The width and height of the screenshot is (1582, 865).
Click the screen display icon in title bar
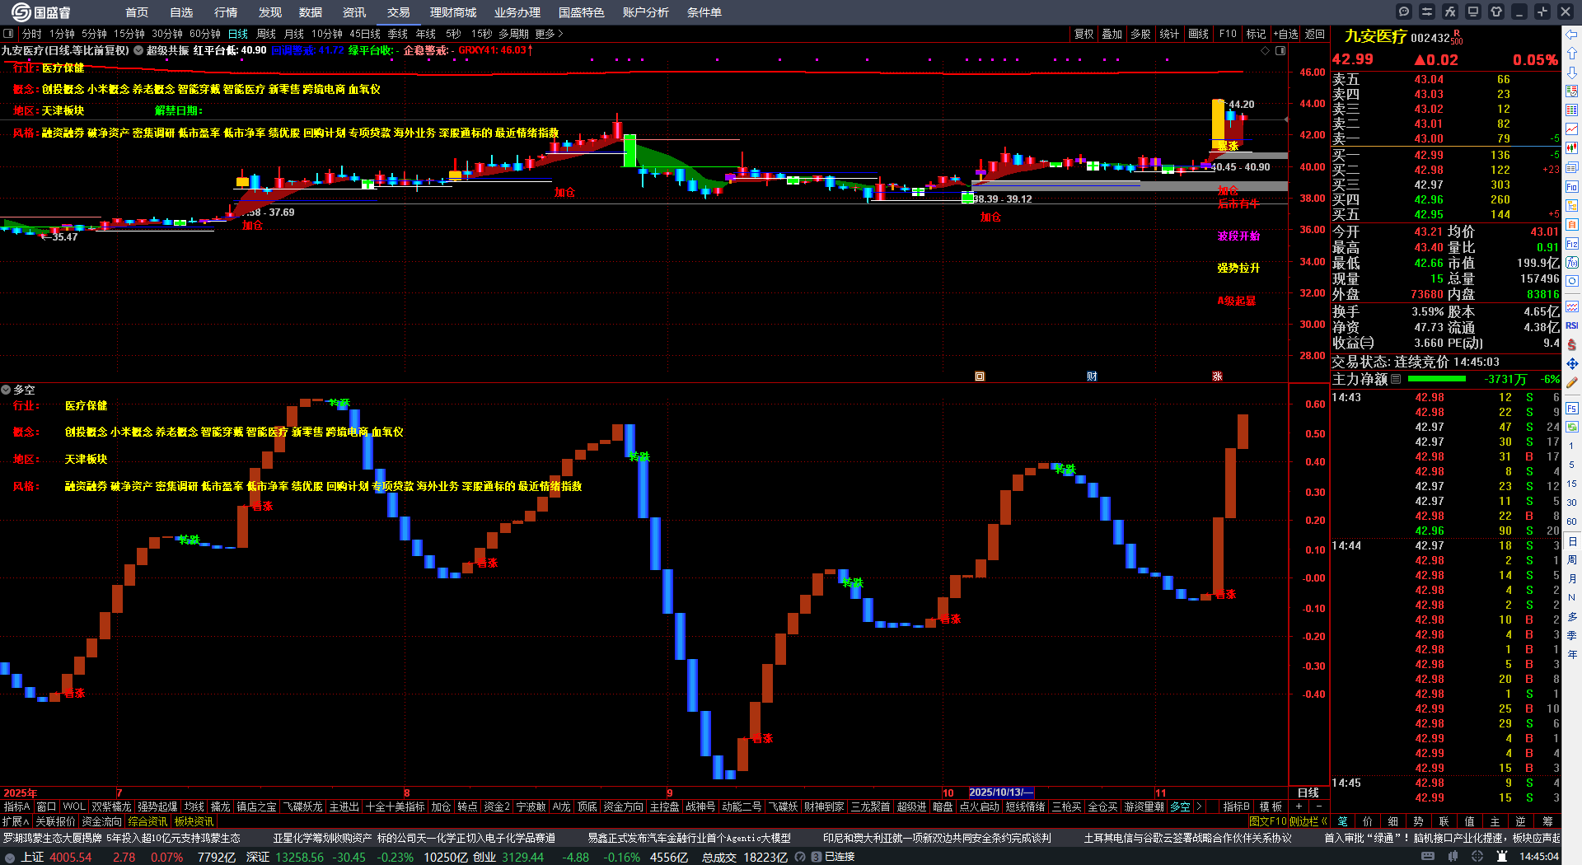[x=1473, y=12]
